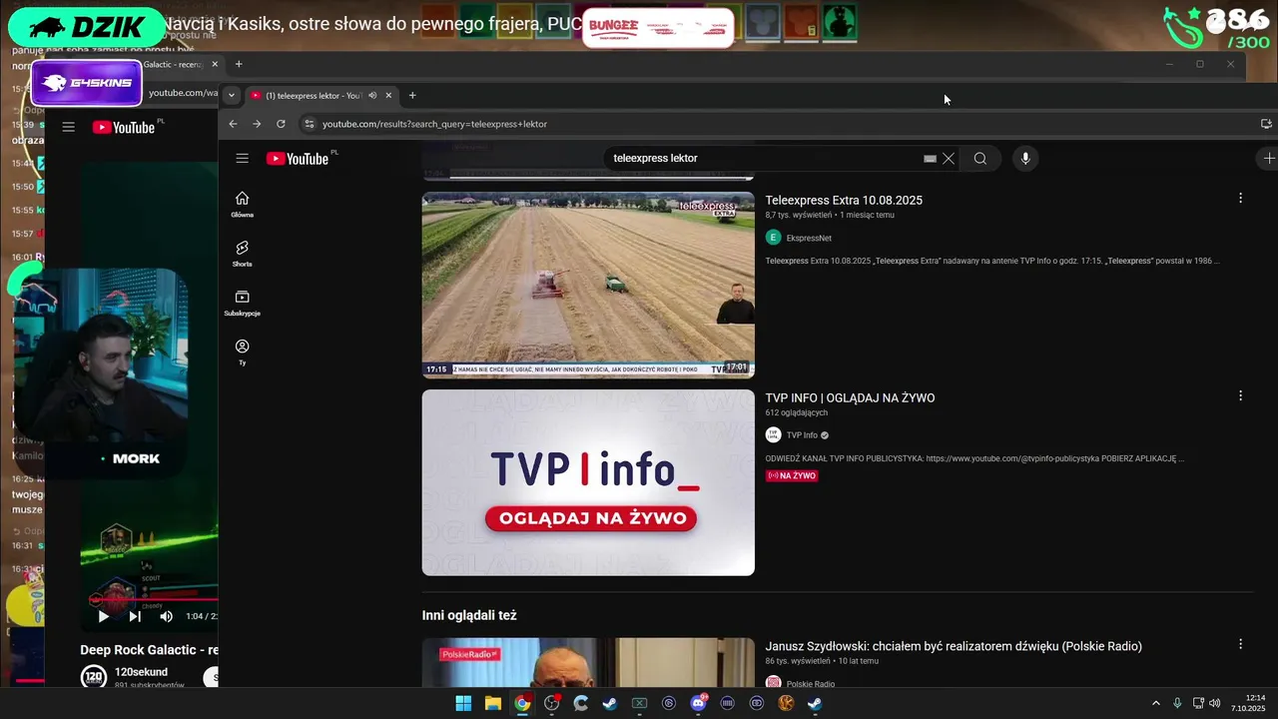Viewport: 1278px width, 719px height.
Task: Open Subskrypcje in the mini sidebar
Action: 242,304
